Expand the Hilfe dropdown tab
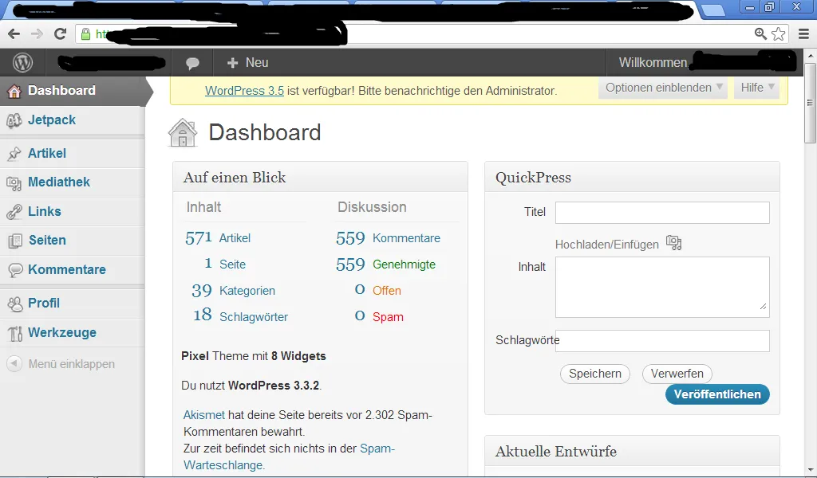The image size is (817, 478). point(757,88)
